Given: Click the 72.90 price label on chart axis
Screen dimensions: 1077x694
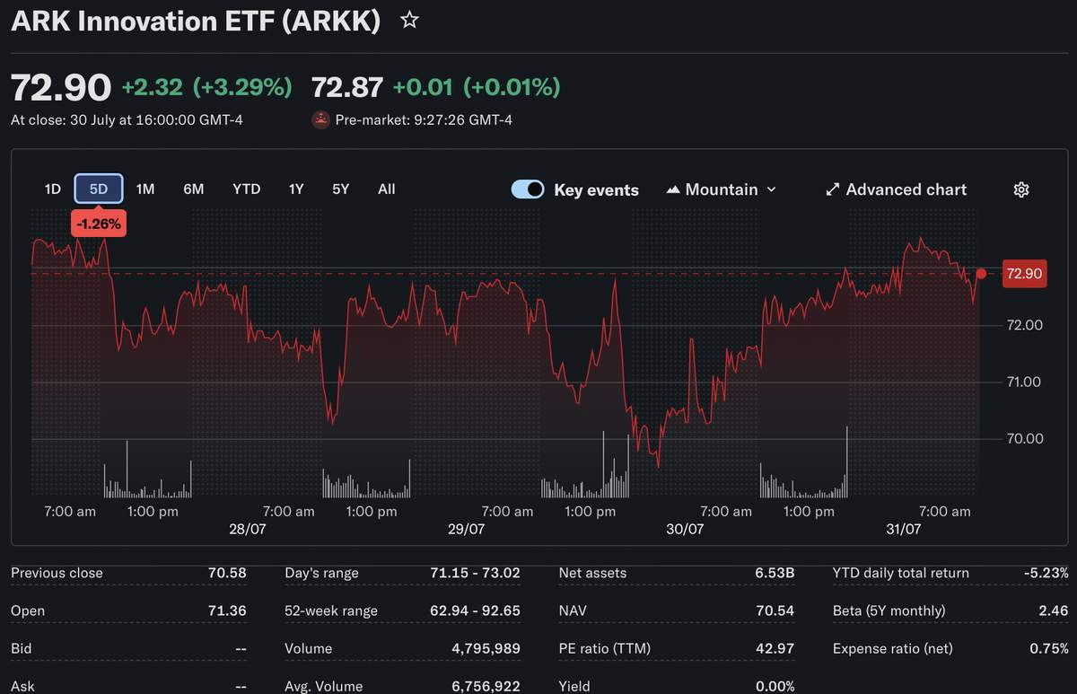Looking at the screenshot, I should 1024,274.
